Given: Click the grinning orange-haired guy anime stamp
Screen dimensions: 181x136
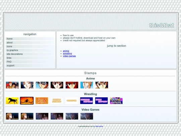Looking at the screenshot, I should (x=87, y=85).
